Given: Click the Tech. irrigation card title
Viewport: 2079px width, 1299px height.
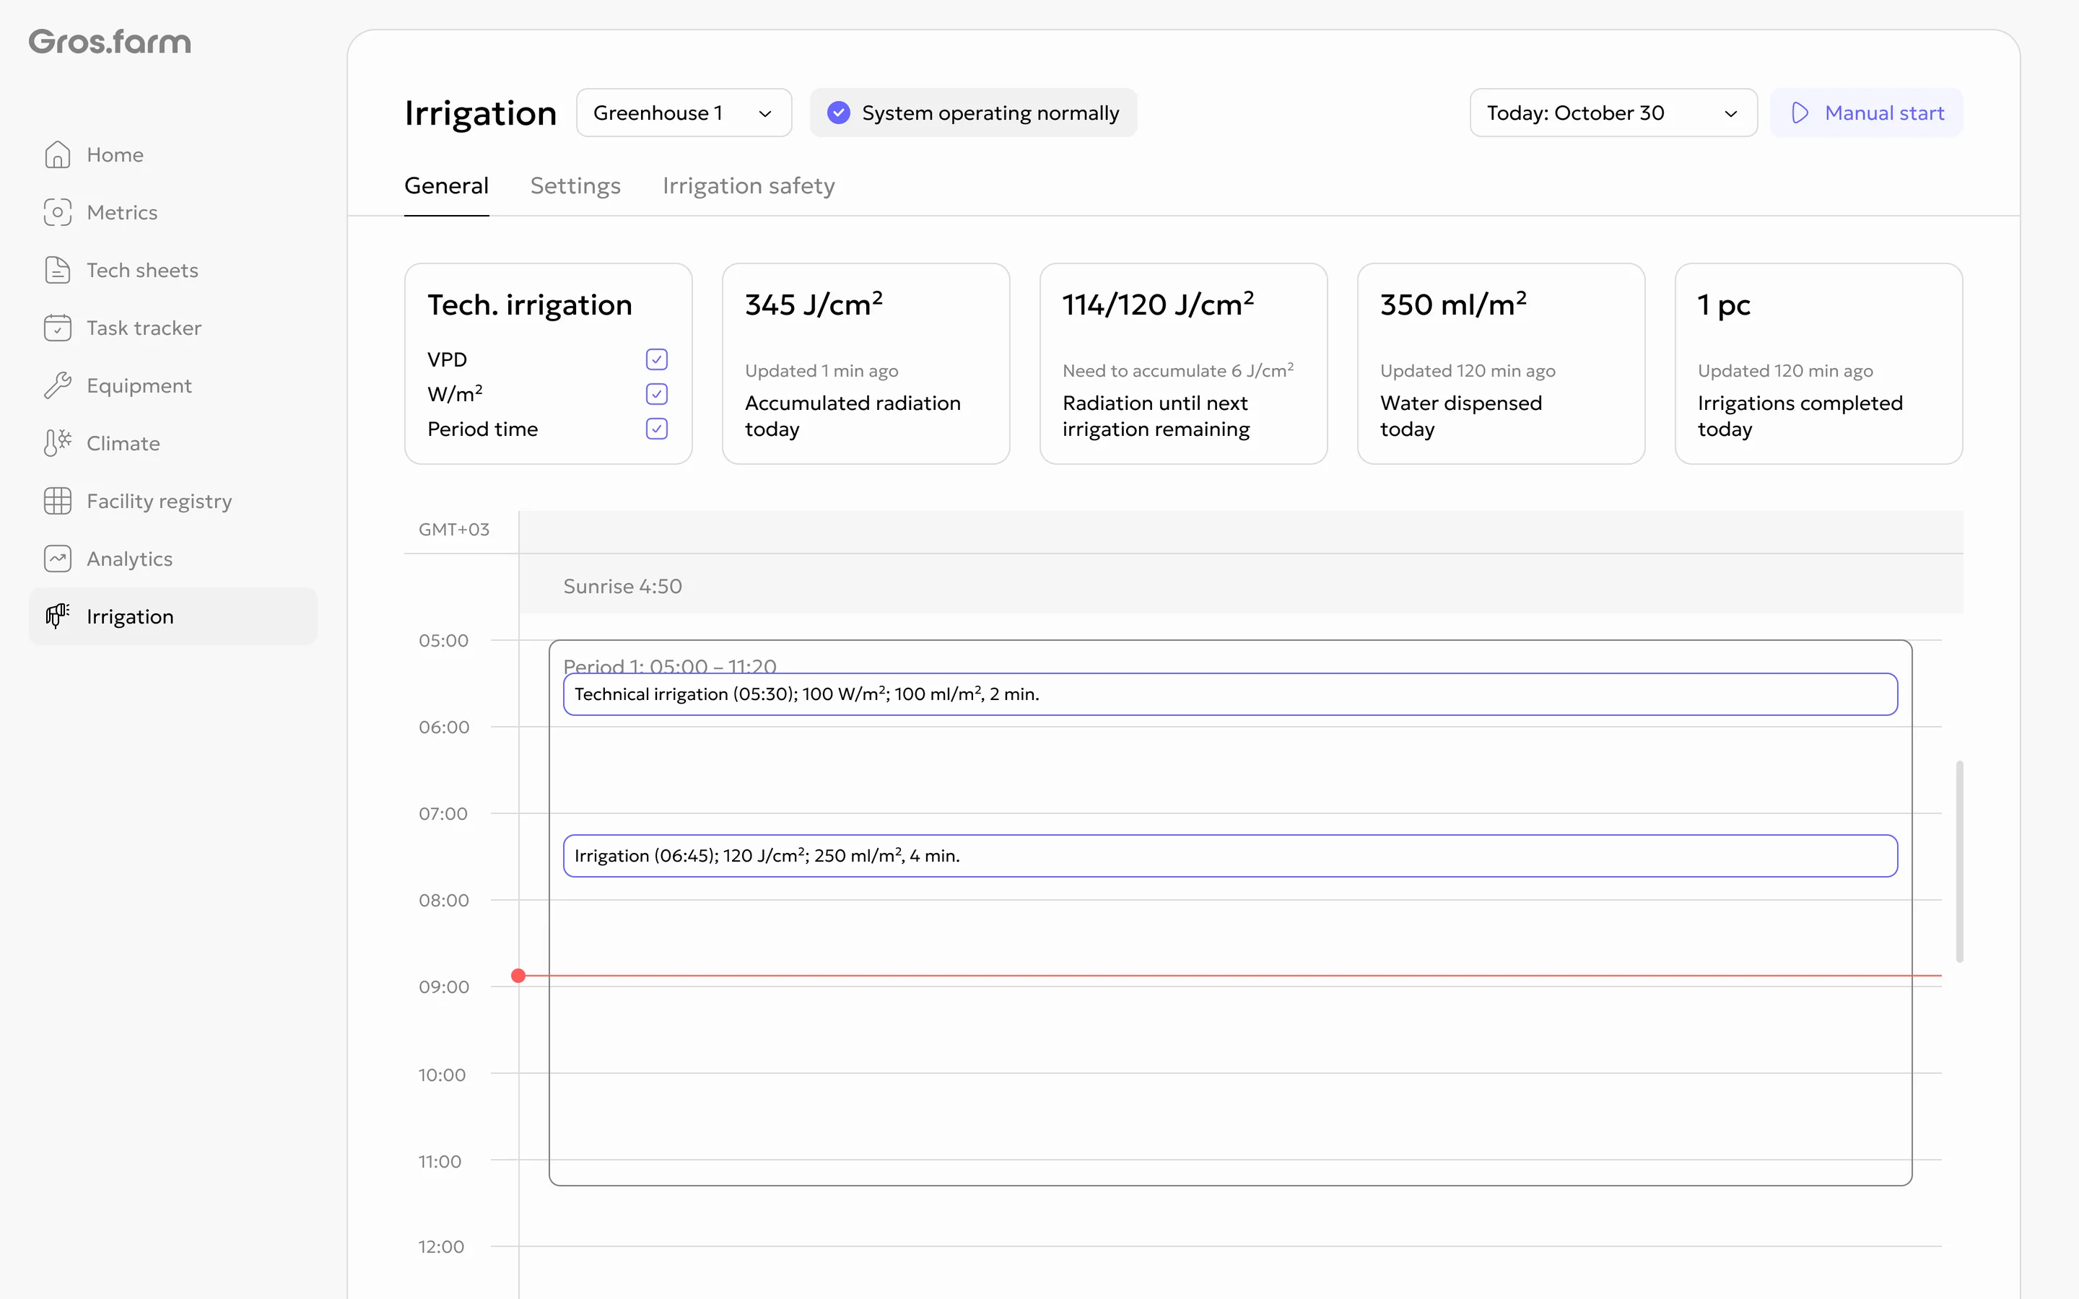Looking at the screenshot, I should 530,305.
